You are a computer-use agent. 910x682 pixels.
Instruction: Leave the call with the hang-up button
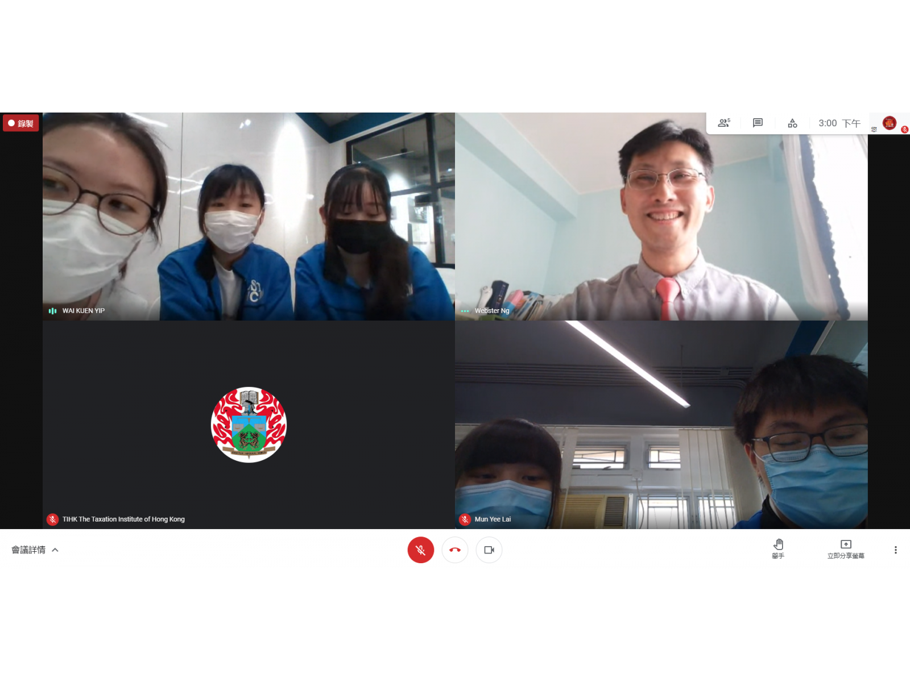tap(455, 550)
